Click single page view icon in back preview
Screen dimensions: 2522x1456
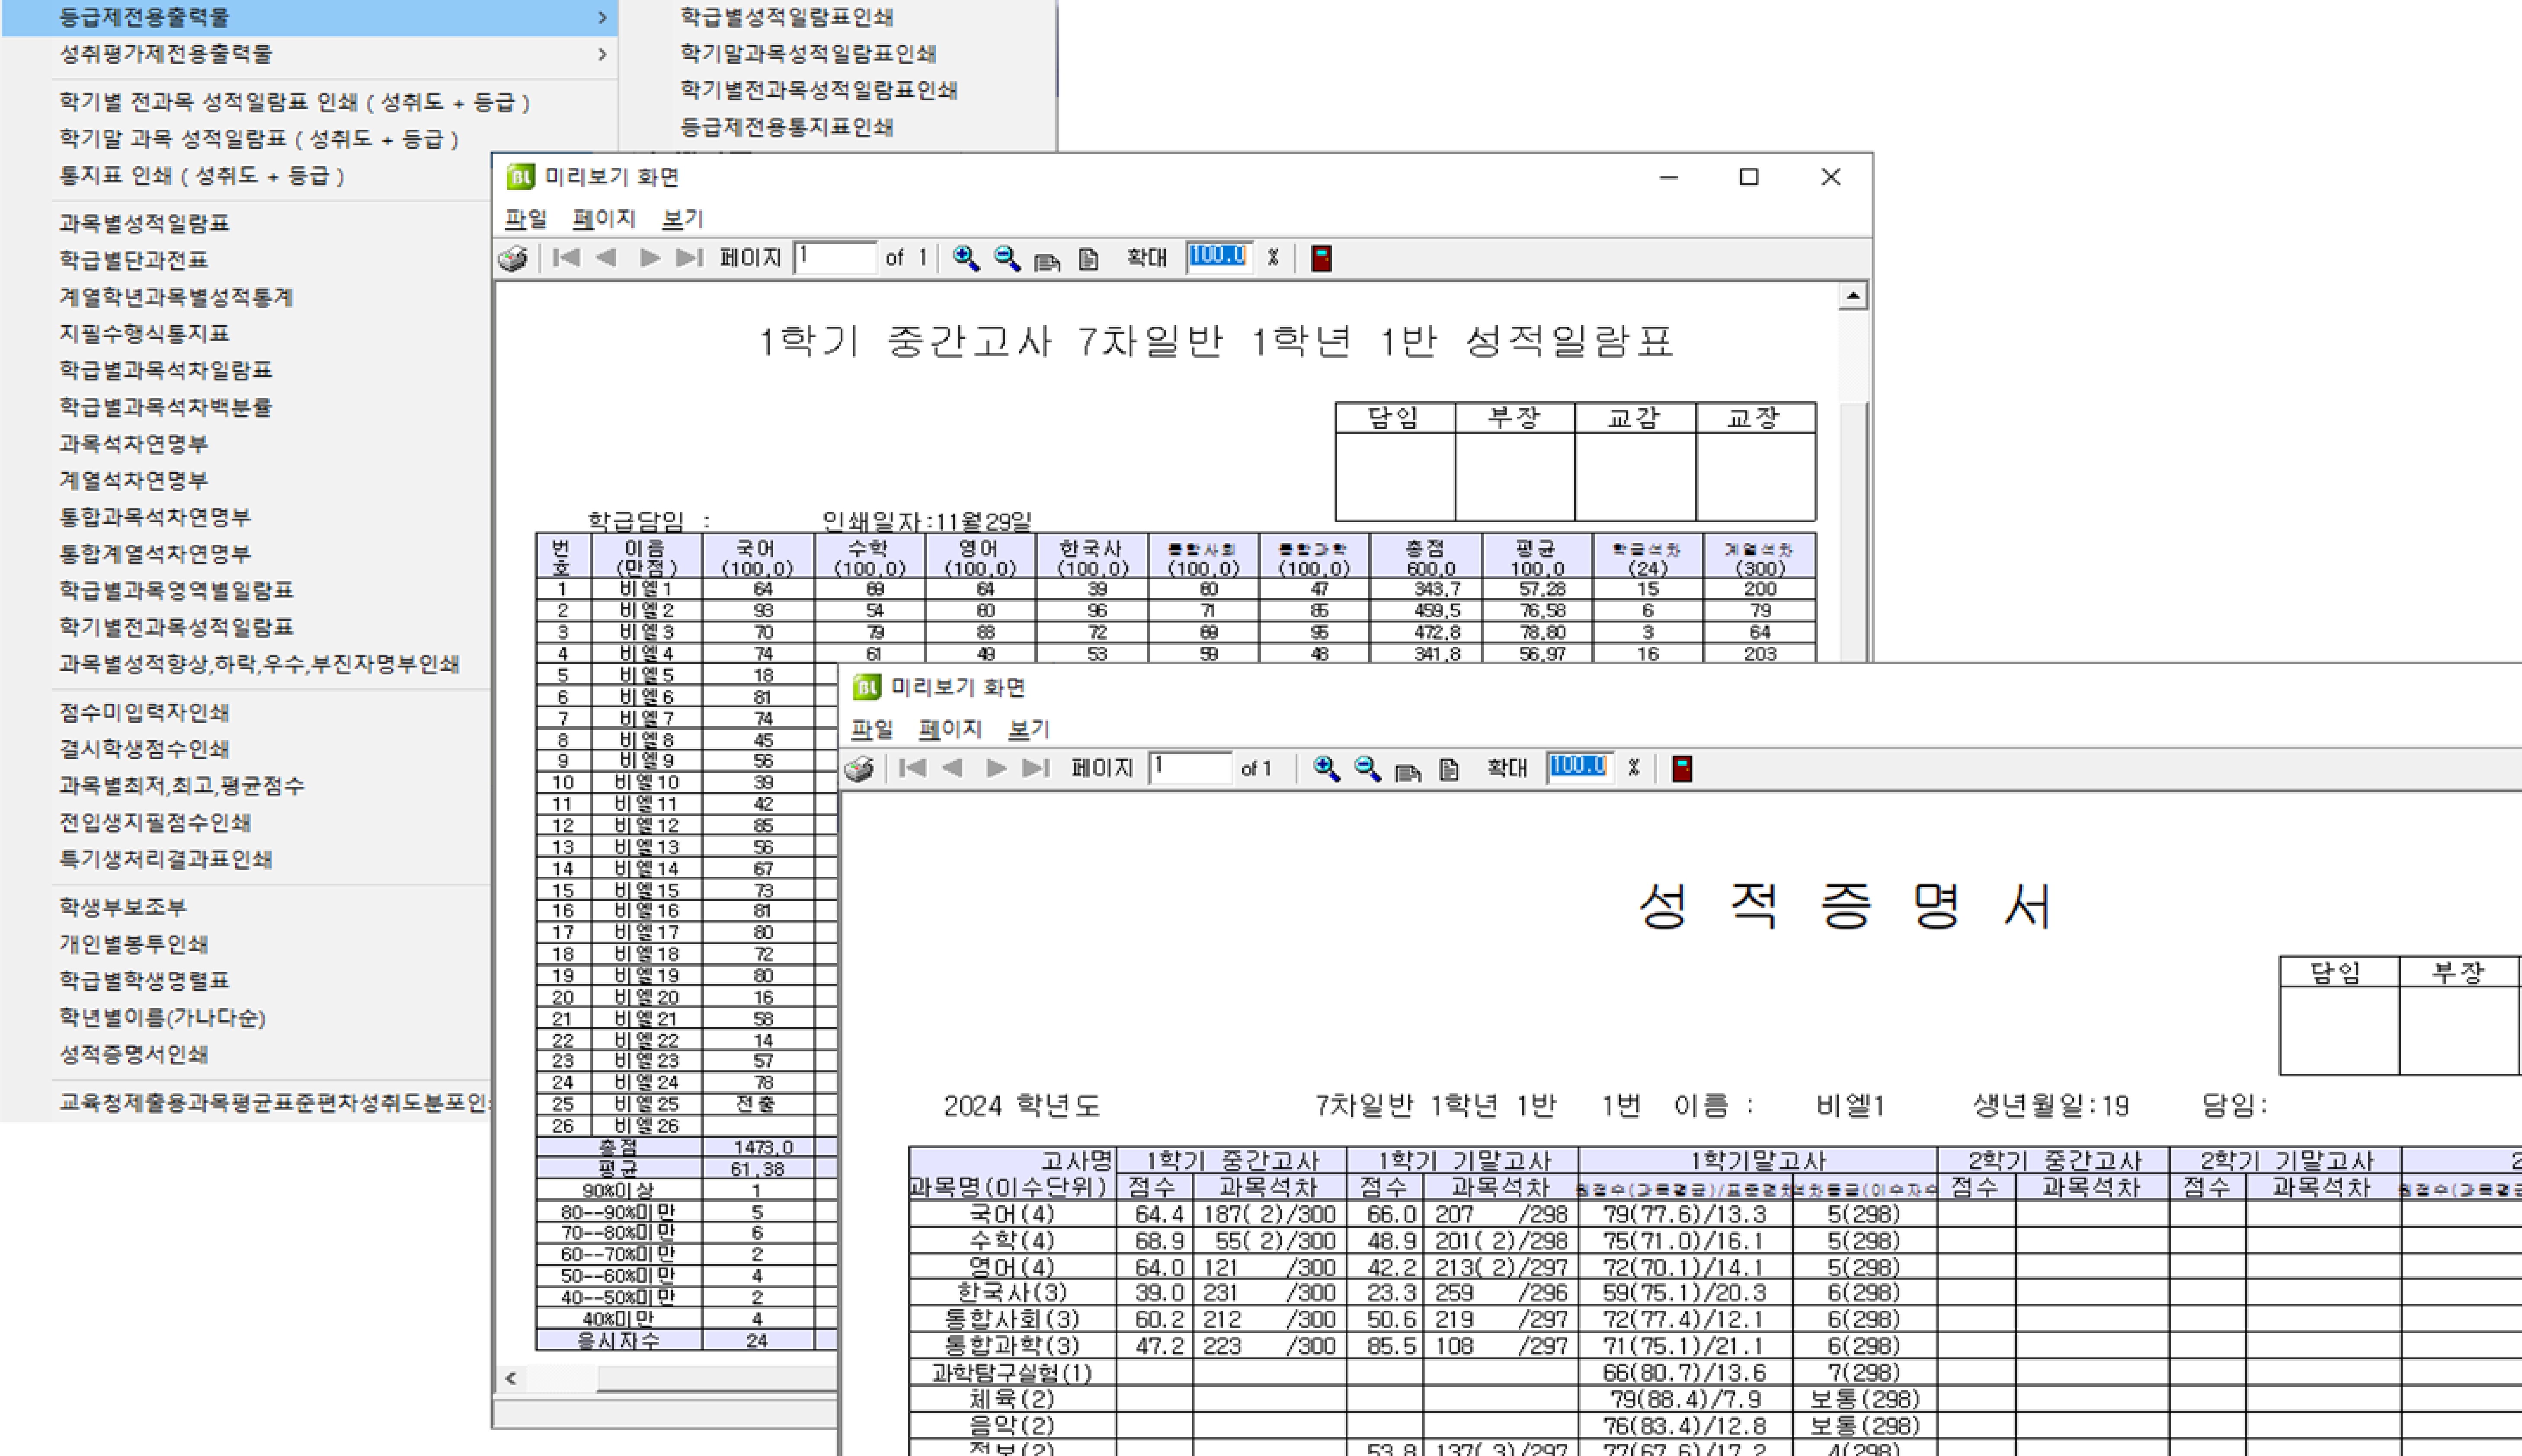(x=1088, y=259)
